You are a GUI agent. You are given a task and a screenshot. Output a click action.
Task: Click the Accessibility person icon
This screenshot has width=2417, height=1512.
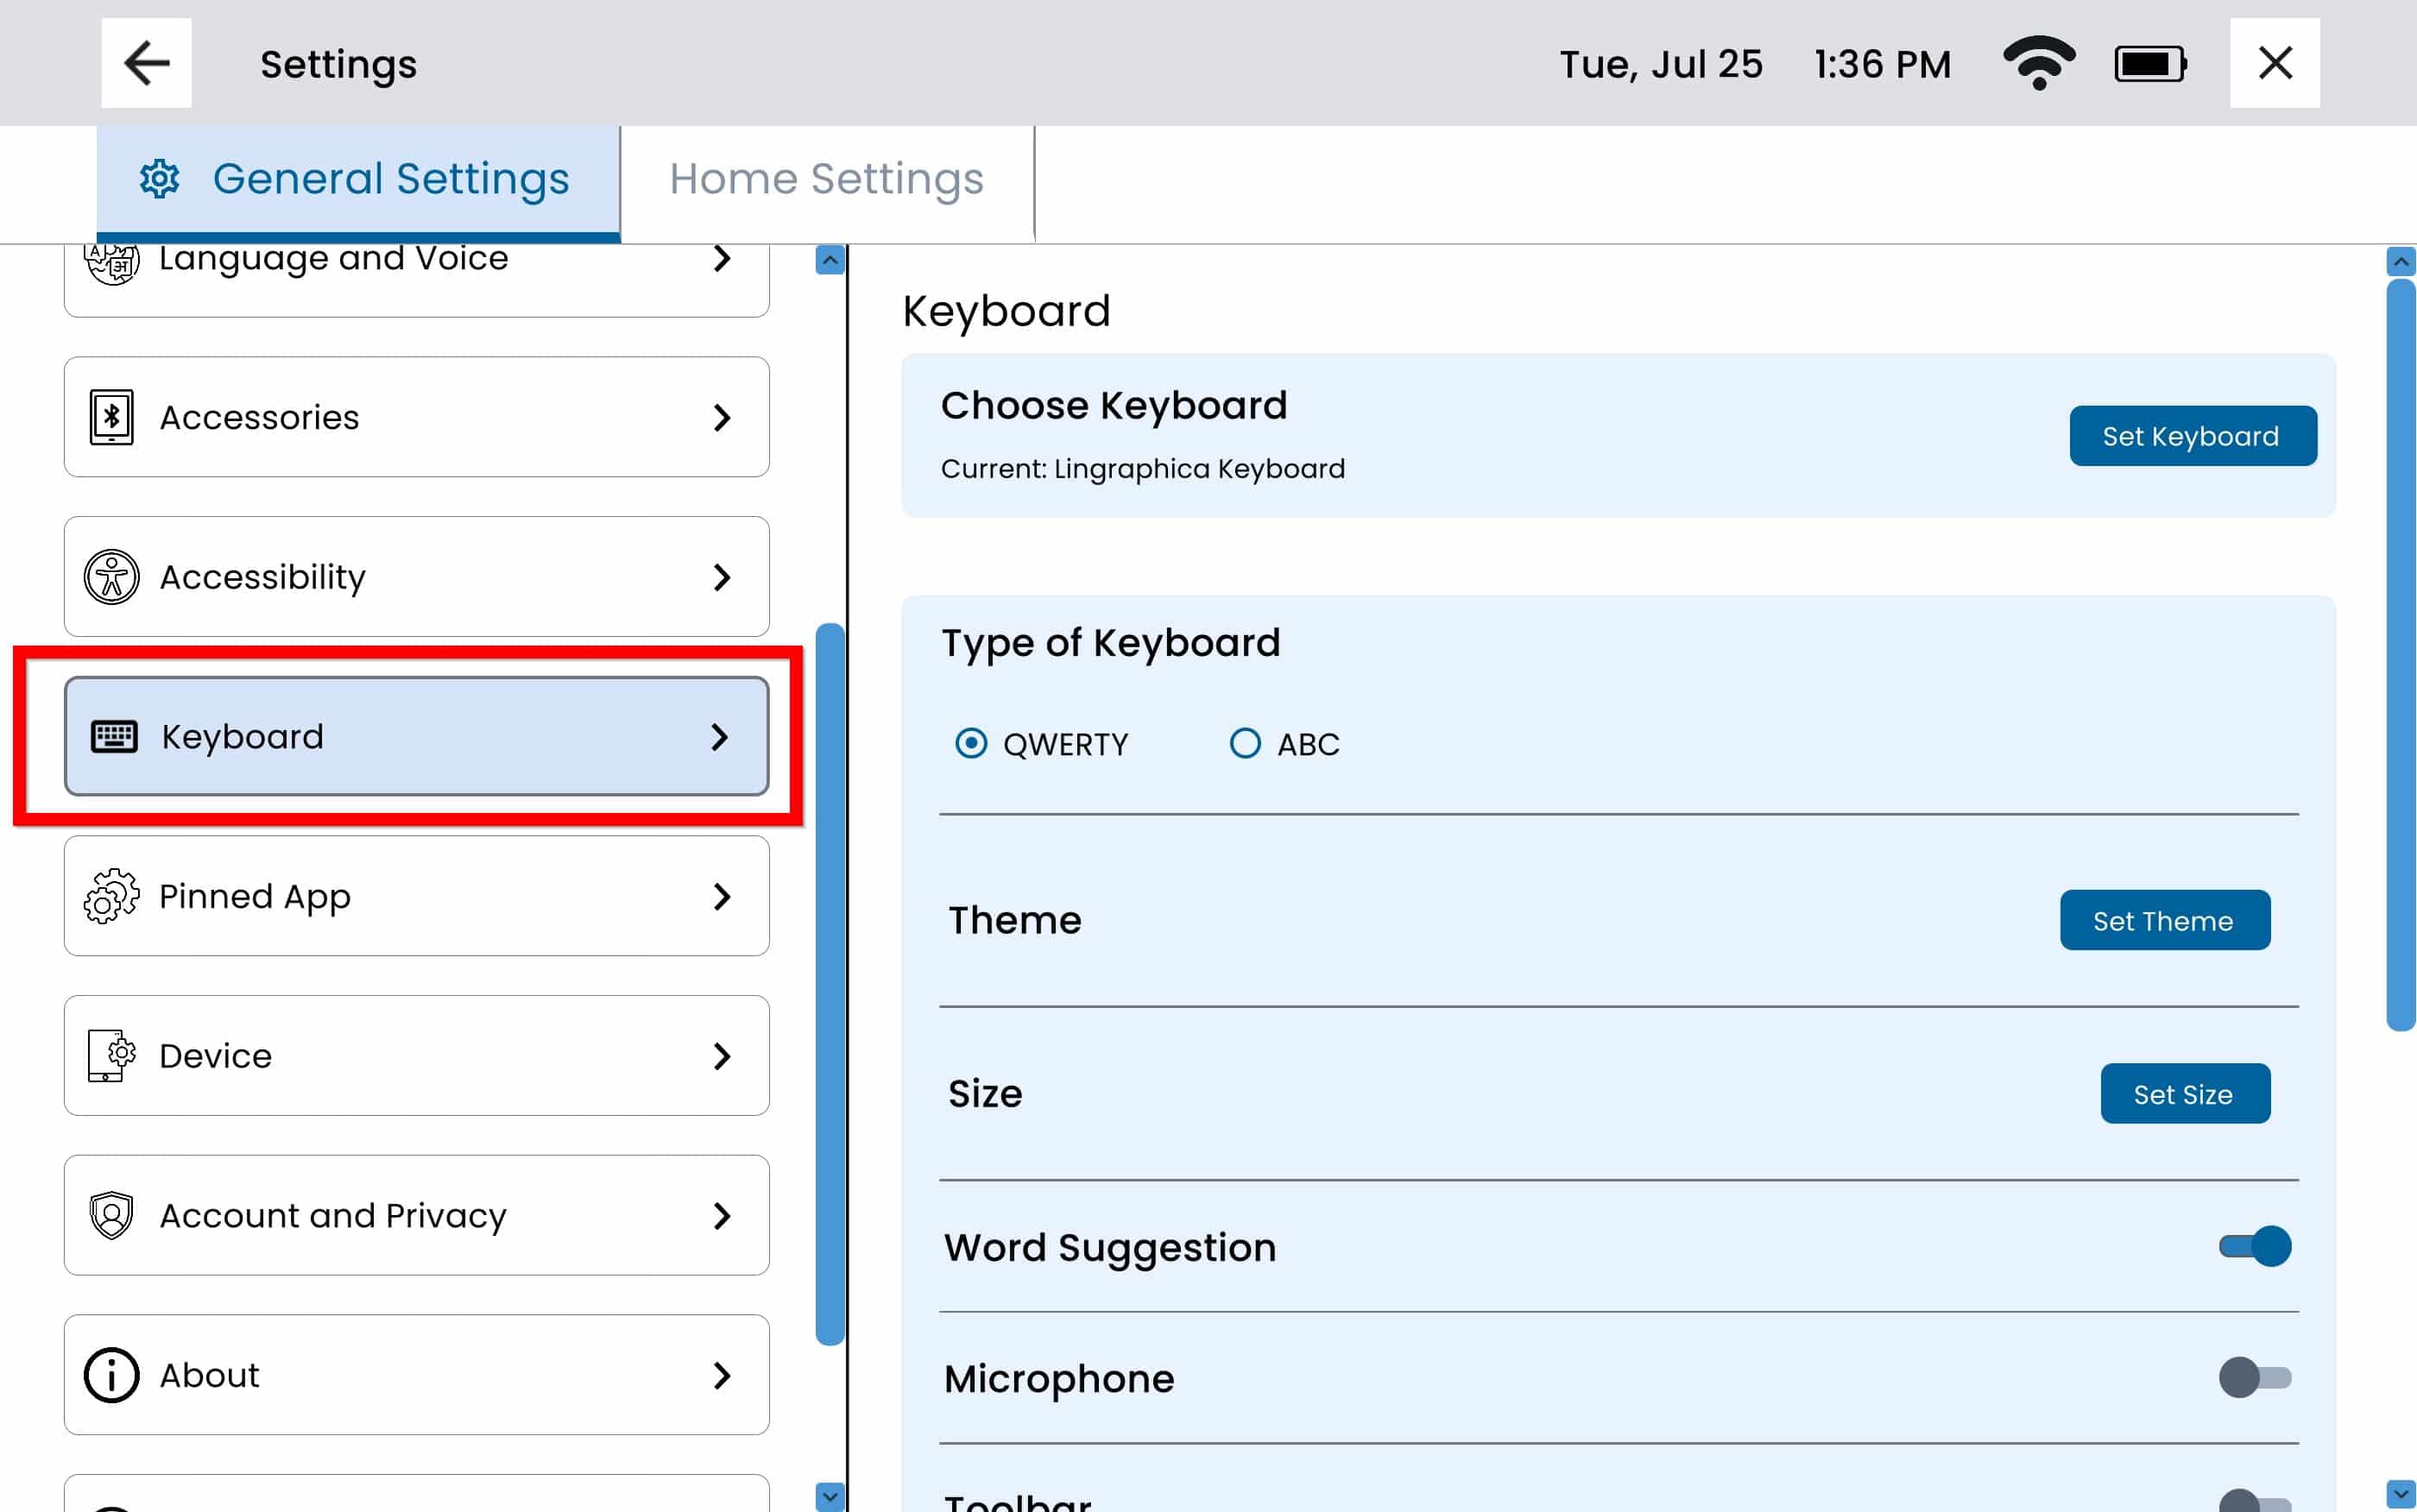tap(111, 577)
